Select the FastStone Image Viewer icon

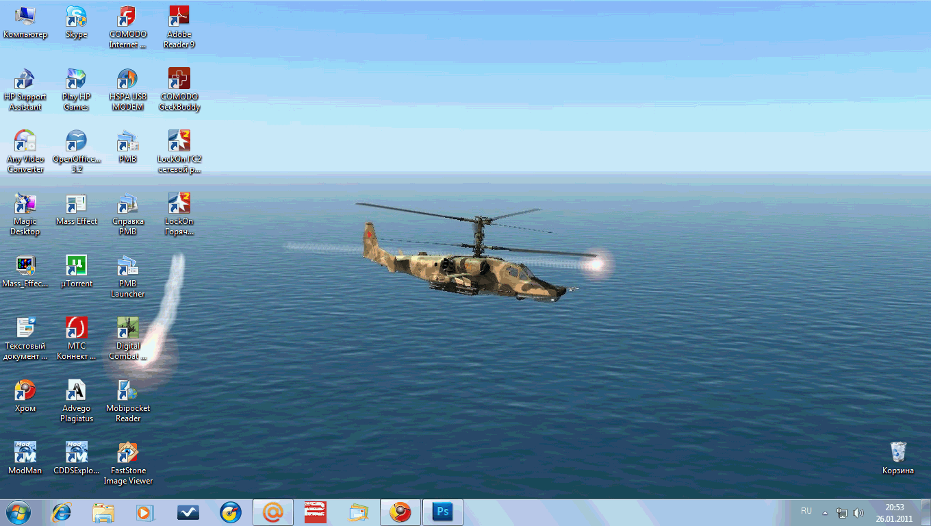(128, 464)
